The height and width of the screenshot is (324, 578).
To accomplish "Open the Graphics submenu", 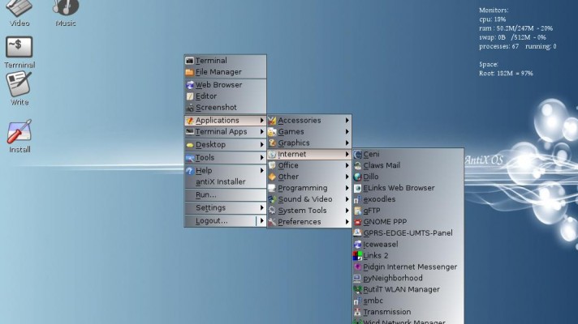I will [x=309, y=143].
